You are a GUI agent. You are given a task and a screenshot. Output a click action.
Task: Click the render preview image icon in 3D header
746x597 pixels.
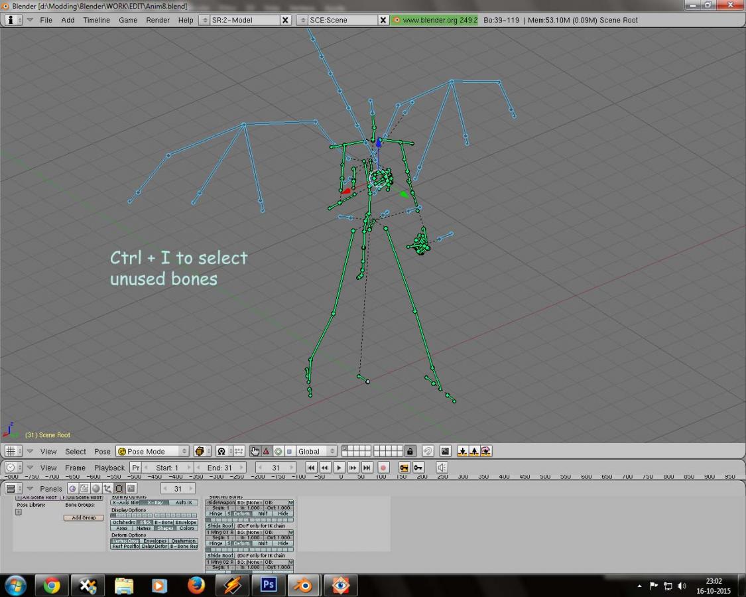coord(445,451)
